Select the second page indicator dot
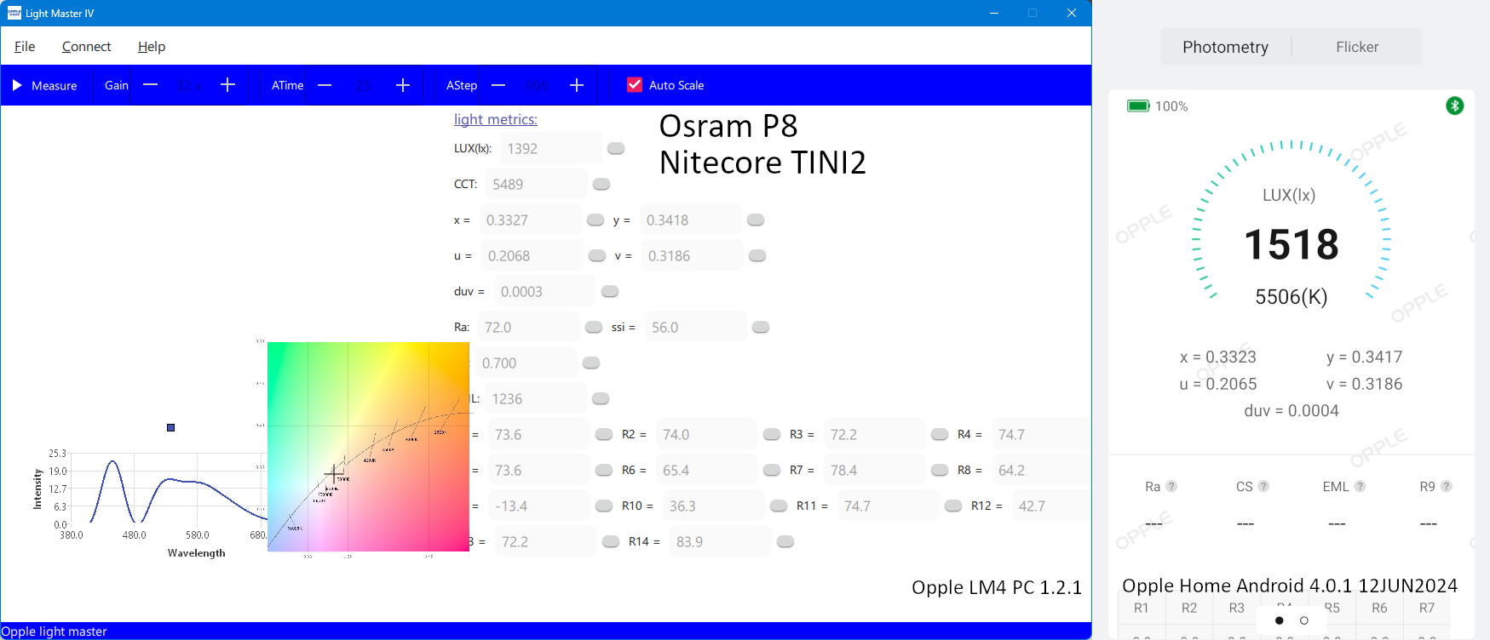The width and height of the screenshot is (1490, 640). coord(1303,620)
